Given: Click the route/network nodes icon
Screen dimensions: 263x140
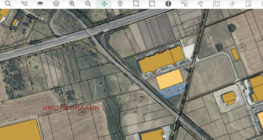Looking at the screenshot, I should (24, 4).
